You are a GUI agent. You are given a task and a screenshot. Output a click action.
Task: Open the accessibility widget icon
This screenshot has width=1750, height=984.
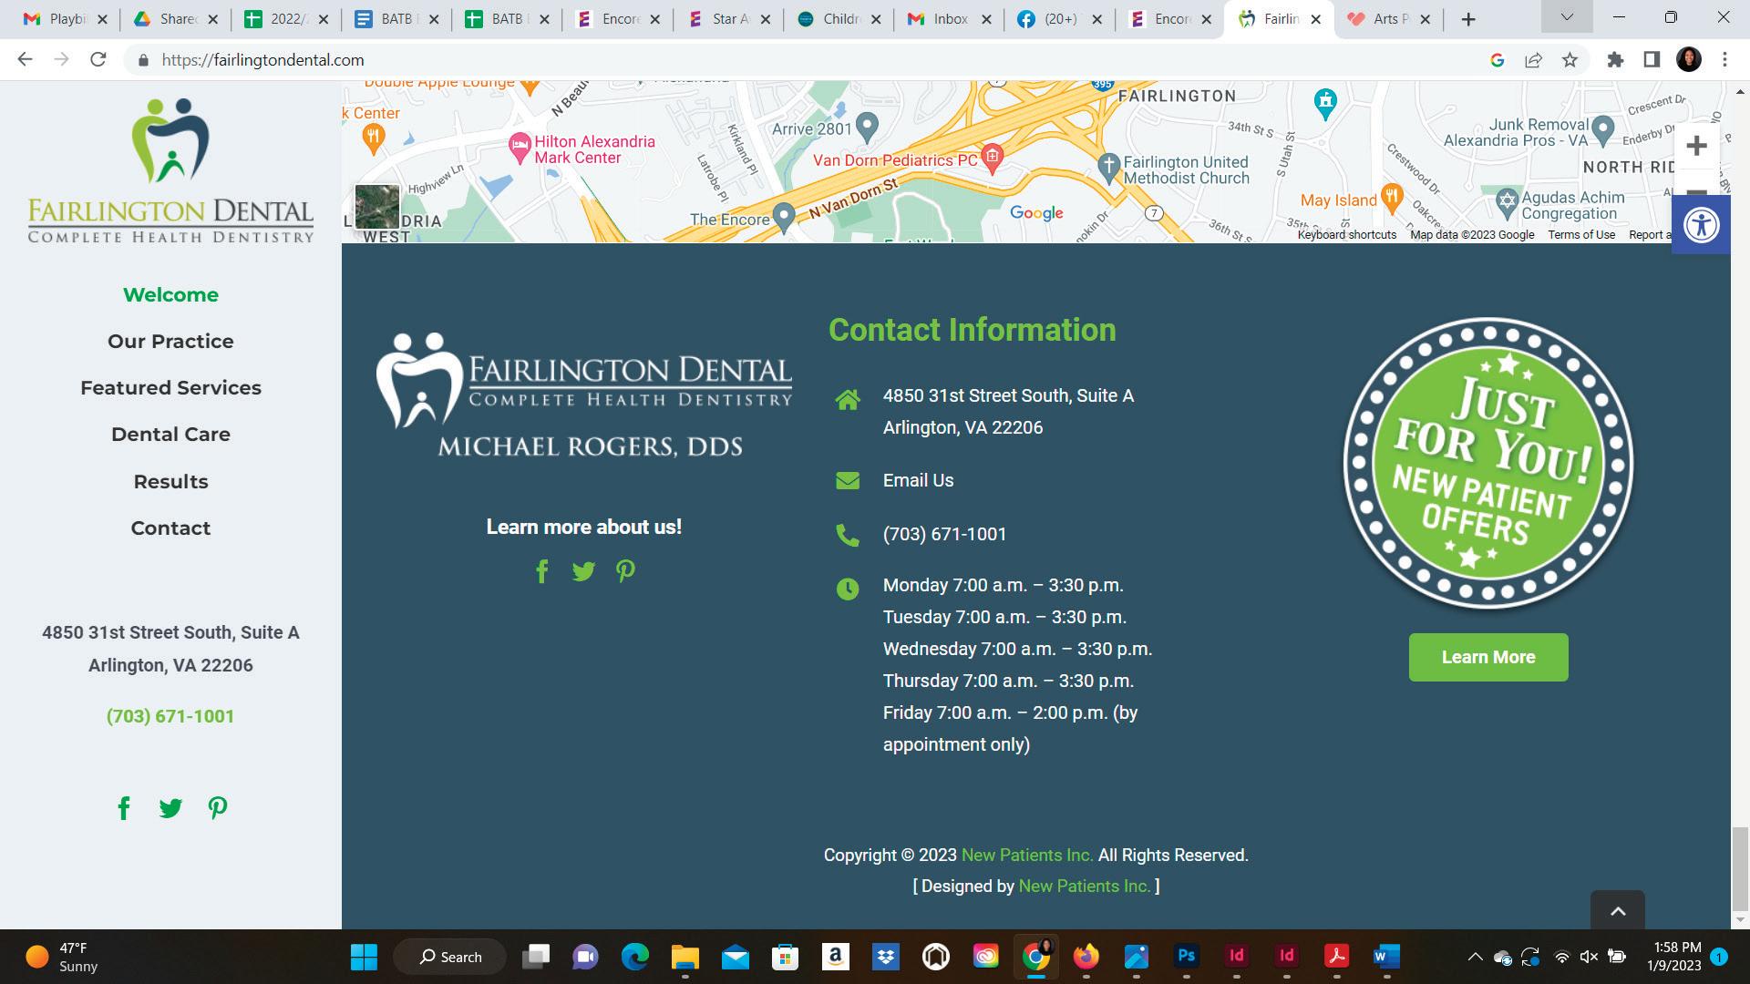click(1701, 225)
